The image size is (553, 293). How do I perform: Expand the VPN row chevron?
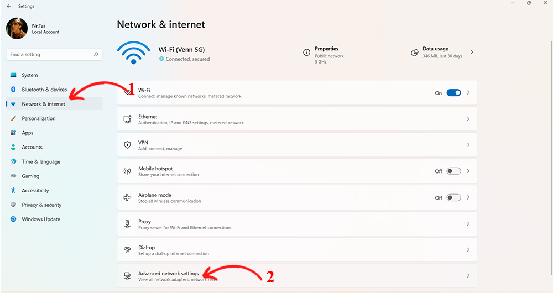click(468, 145)
